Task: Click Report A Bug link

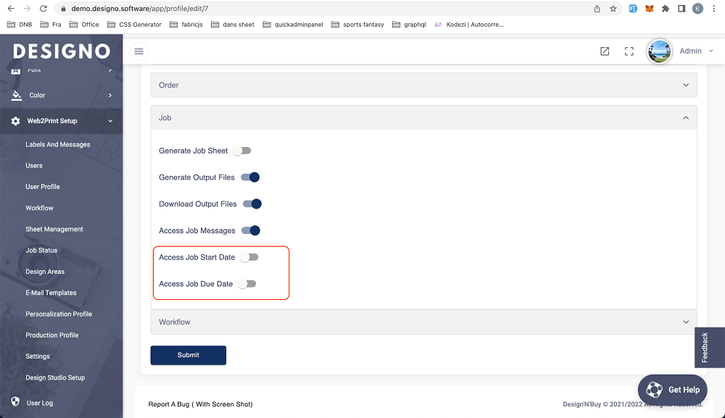Action: pos(200,404)
